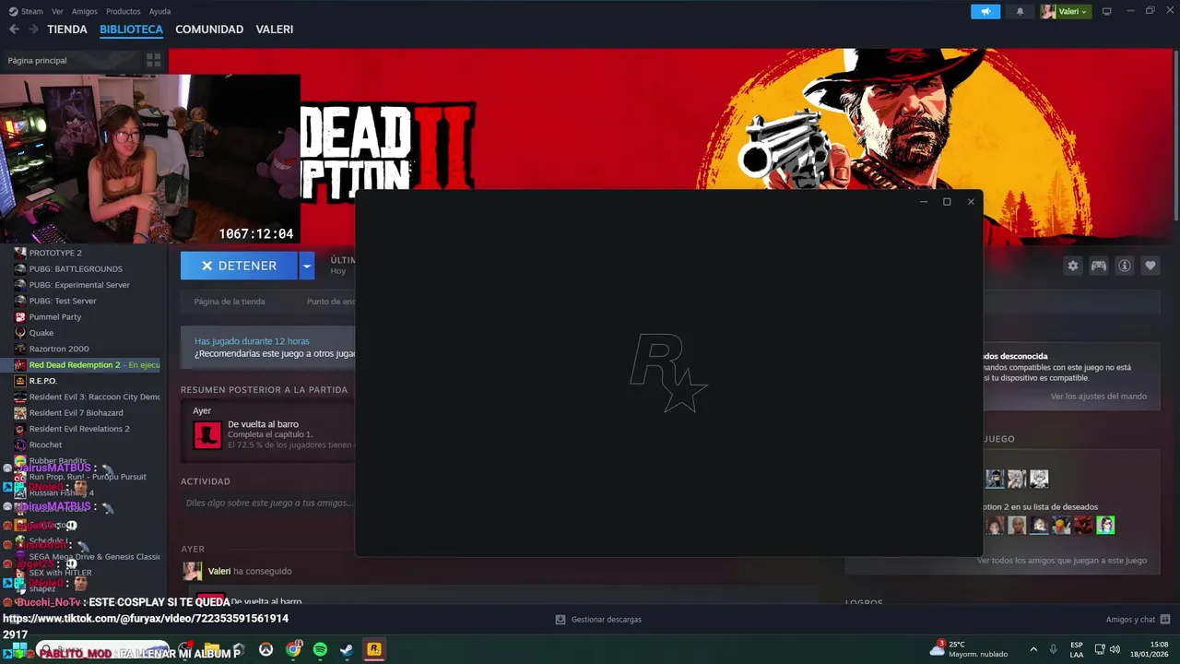Mark game as favorite with heart icon
Viewport: 1180px width, 664px height.
1150,266
